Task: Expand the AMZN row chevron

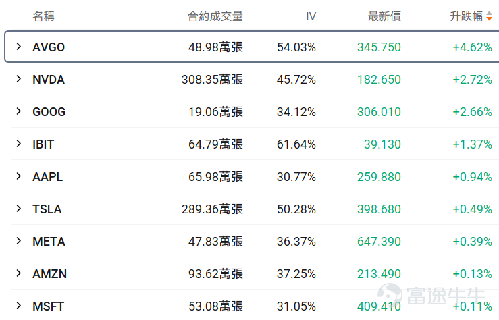Action: (19, 273)
